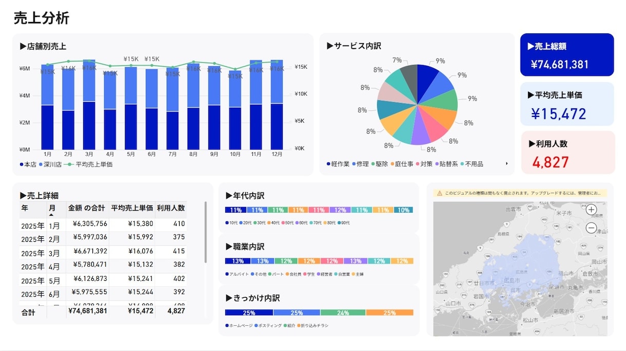
Task: Select 30代 in age legend
Action: coord(260,223)
